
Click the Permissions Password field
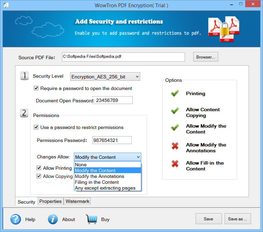[x=112, y=140]
